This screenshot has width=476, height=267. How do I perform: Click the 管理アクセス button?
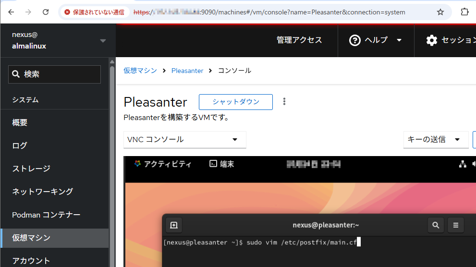[299, 40]
